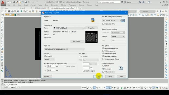
Task: Click the X plot offset input field
Action: pos(51,66)
